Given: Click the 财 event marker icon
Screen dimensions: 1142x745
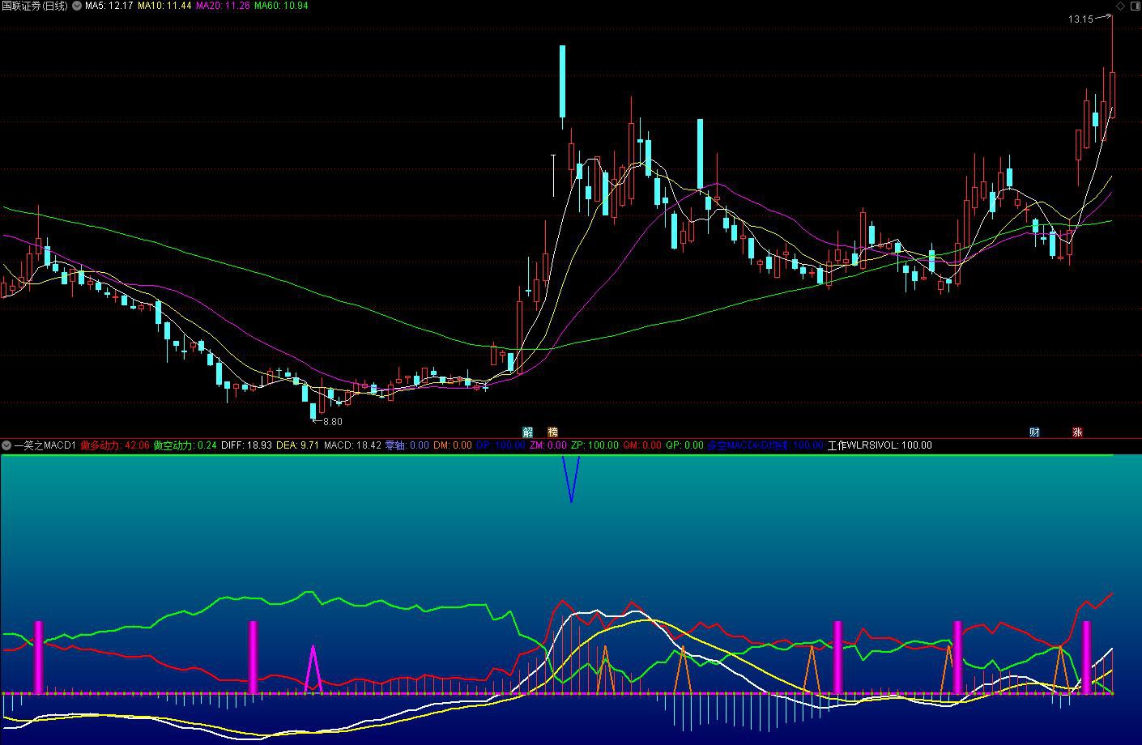Looking at the screenshot, I should pyautogui.click(x=1034, y=432).
